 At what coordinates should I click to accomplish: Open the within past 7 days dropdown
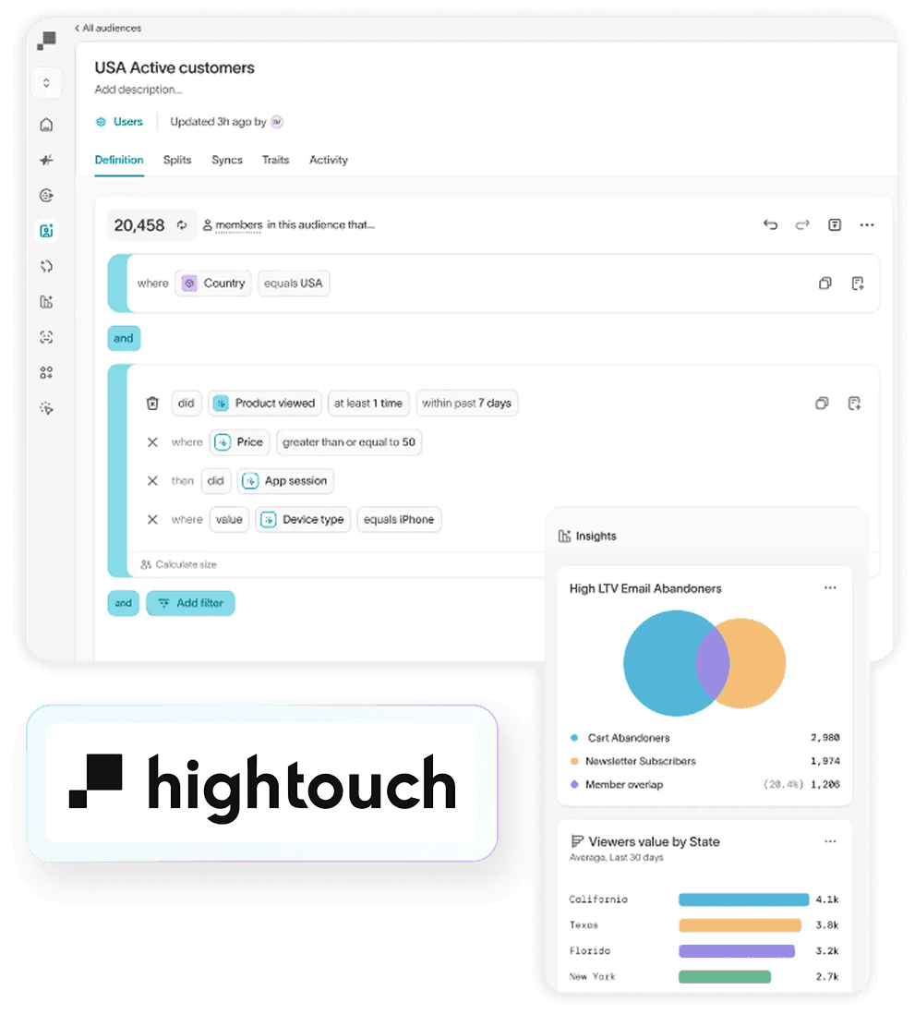(467, 404)
